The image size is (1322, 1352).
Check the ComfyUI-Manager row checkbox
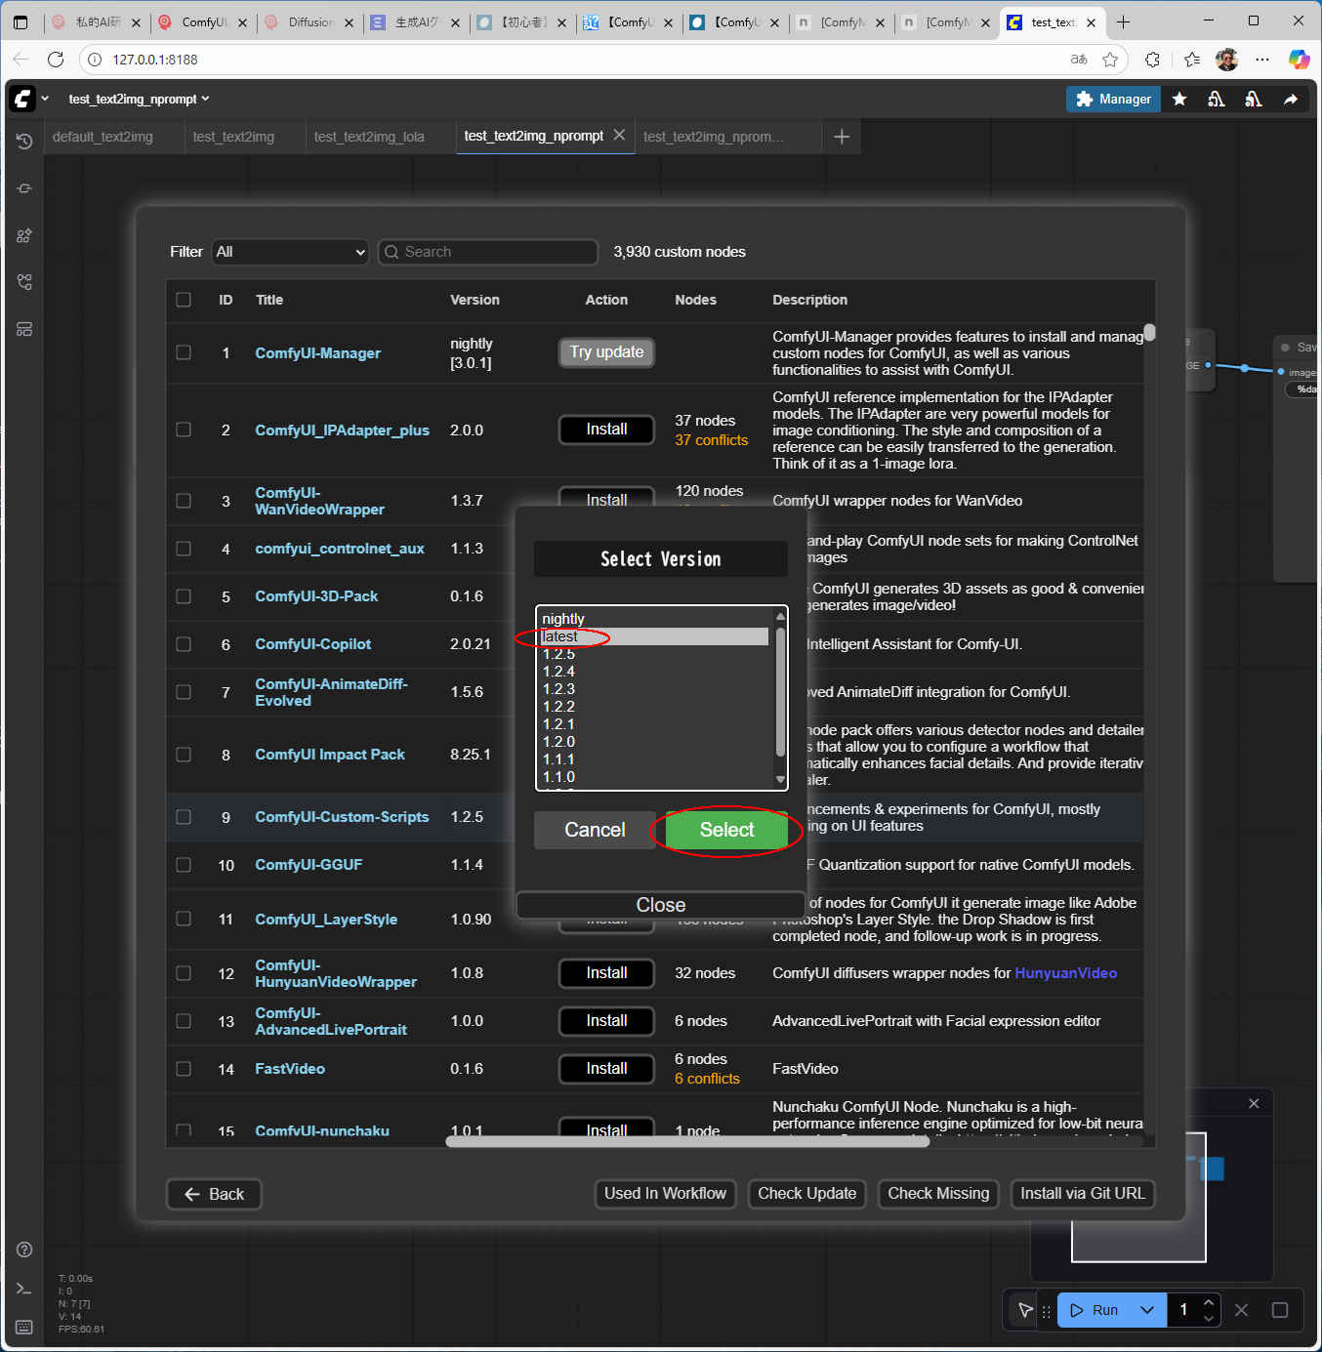[x=184, y=352]
